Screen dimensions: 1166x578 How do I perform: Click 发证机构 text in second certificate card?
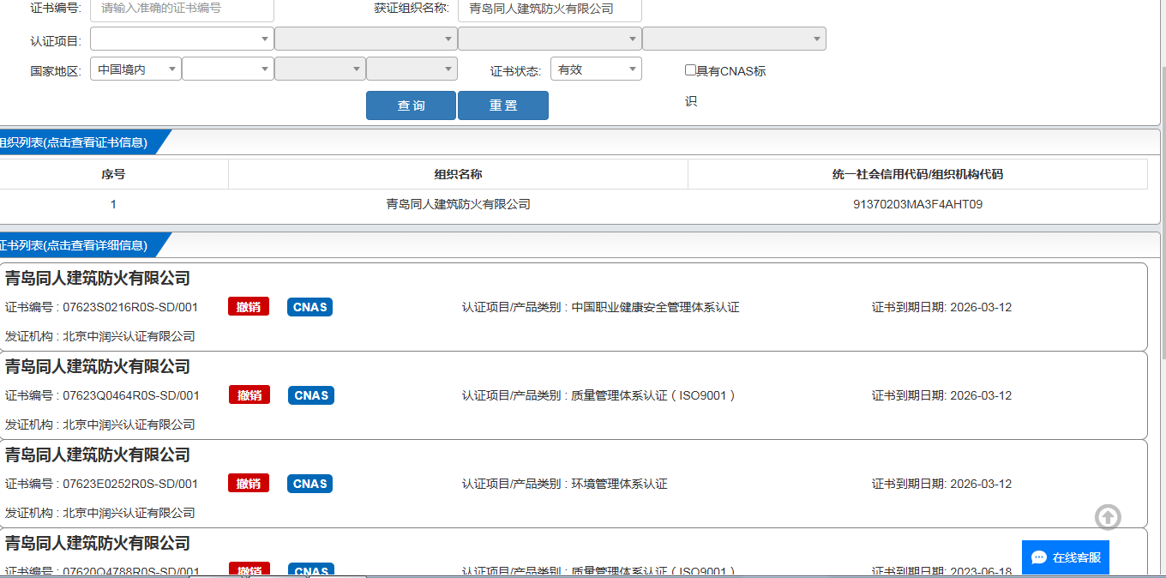coord(100,424)
